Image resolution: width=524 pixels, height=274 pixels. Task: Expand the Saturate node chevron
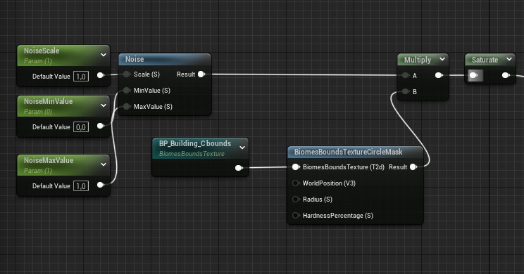(x=509, y=59)
